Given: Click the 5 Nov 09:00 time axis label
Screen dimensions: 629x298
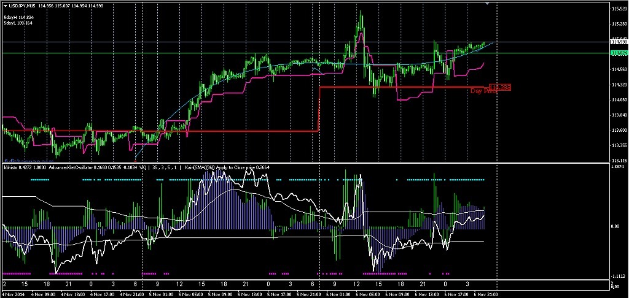Looking at the screenshot, I should tap(221, 294).
